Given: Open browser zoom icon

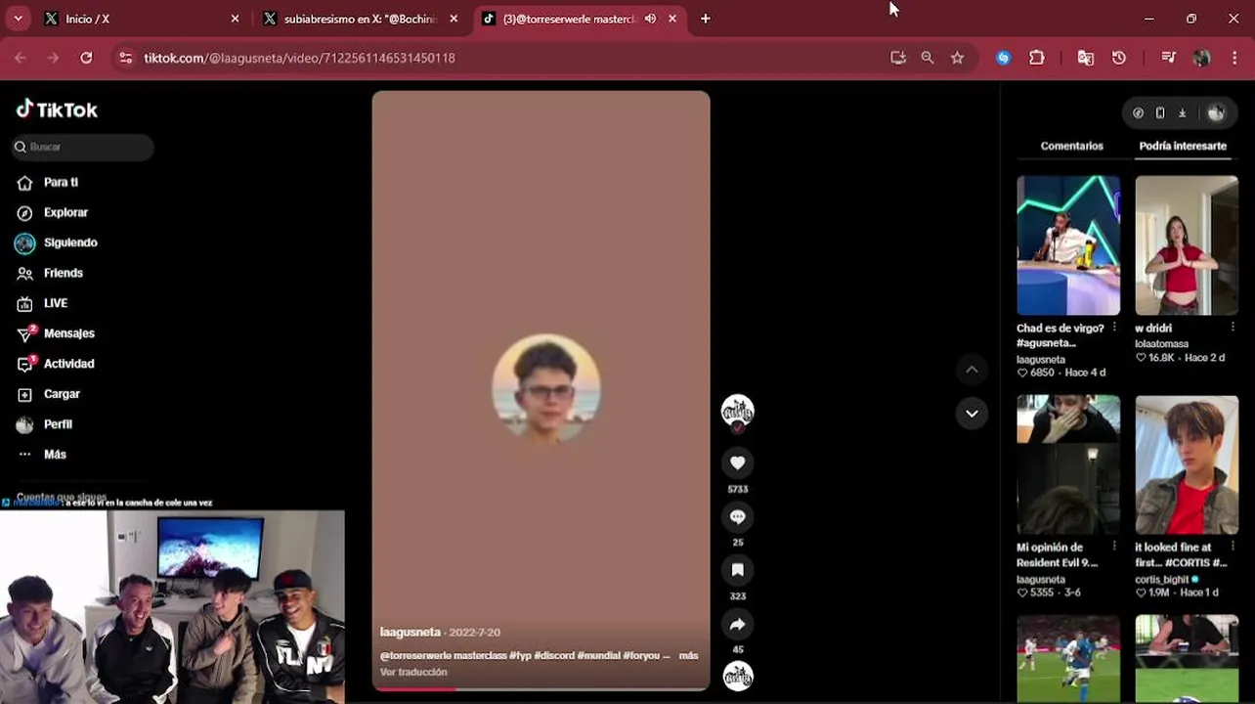Looking at the screenshot, I should pyautogui.click(x=928, y=58).
